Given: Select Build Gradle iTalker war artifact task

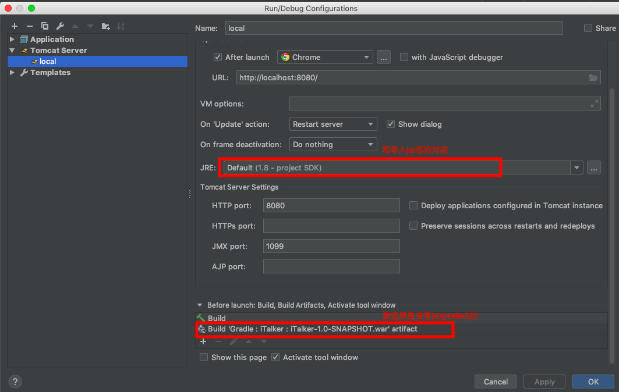Looking at the screenshot, I should (401, 329).
